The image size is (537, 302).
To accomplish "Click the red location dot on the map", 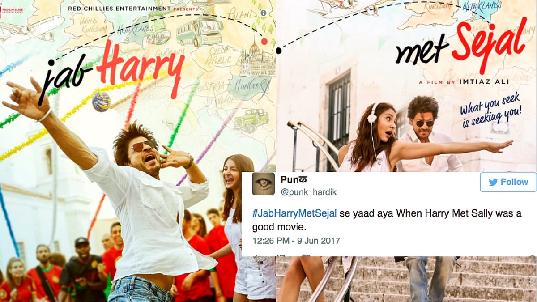I will 264,42.
